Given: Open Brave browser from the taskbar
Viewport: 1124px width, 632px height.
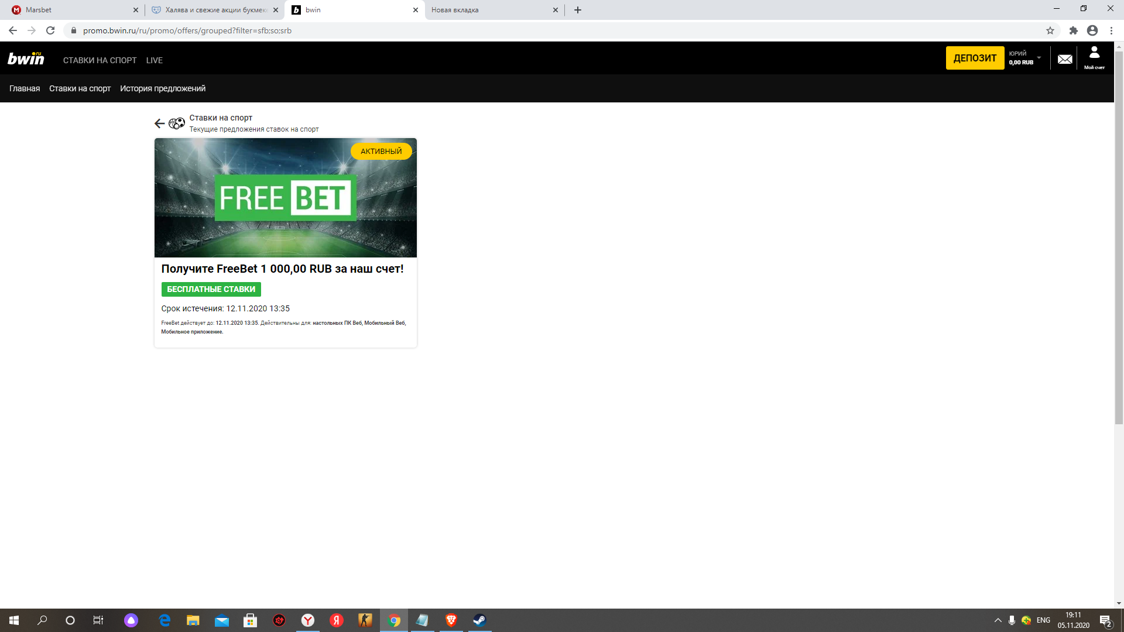Looking at the screenshot, I should [451, 620].
